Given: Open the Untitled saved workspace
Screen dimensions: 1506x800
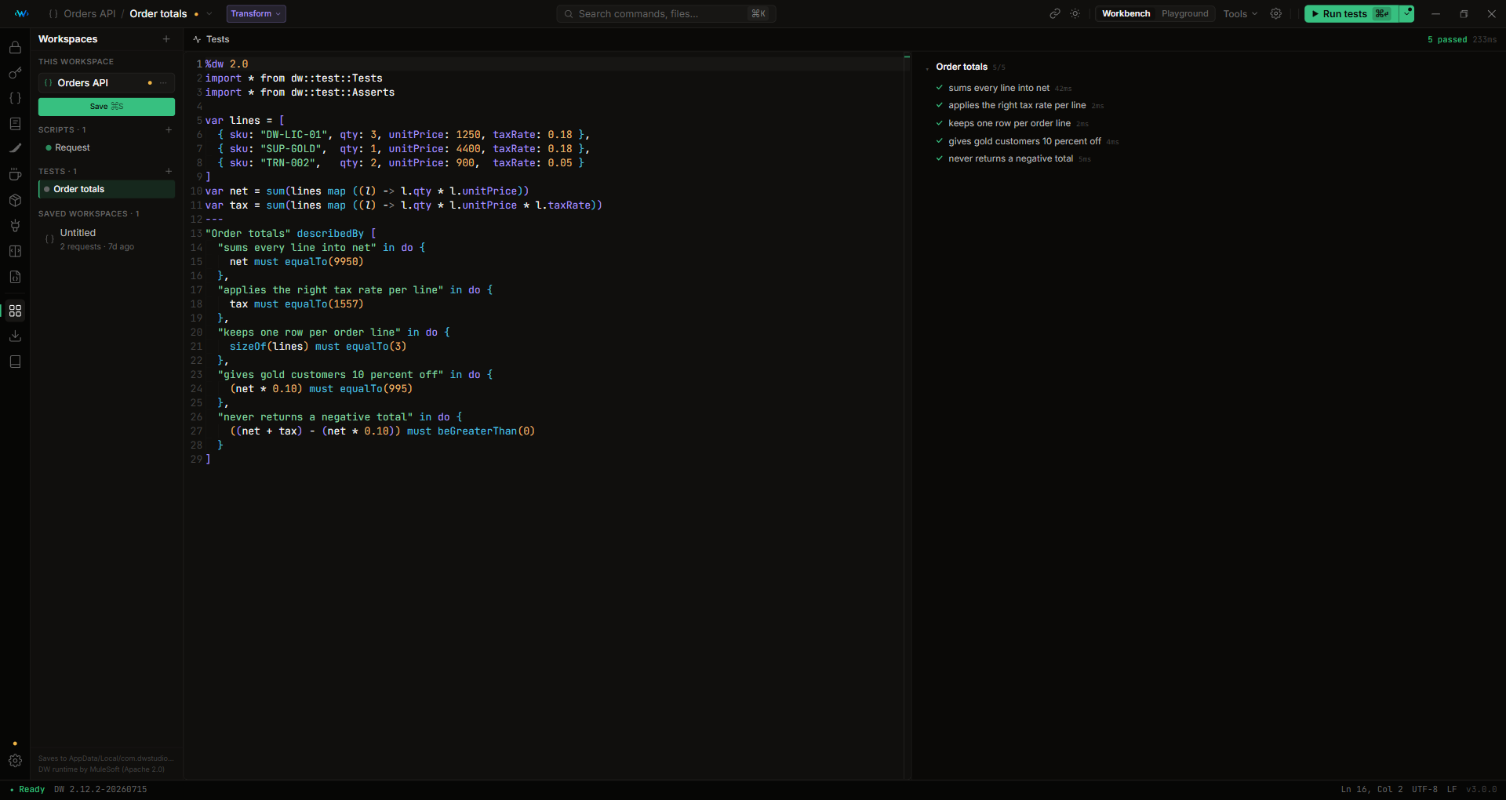Looking at the screenshot, I should click(107, 239).
